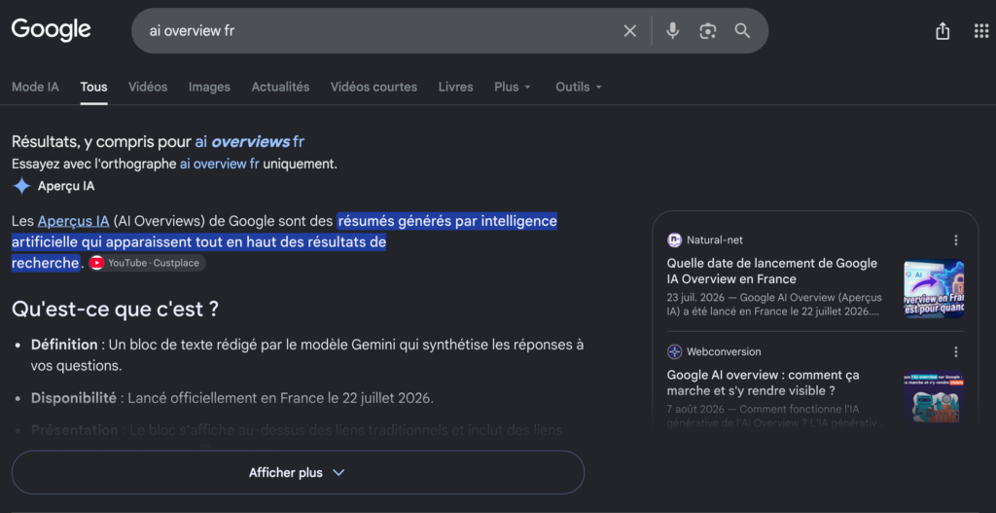The image size is (996, 513).
Task: Open the Vidéos courtes tab
Action: [x=373, y=87]
